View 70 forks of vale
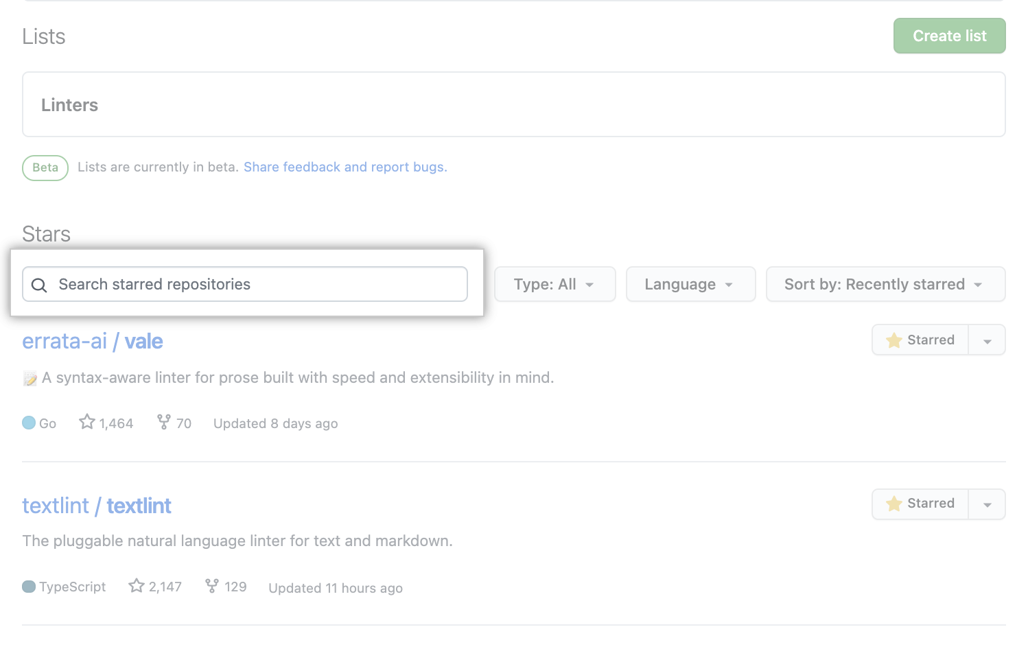 click(x=174, y=423)
